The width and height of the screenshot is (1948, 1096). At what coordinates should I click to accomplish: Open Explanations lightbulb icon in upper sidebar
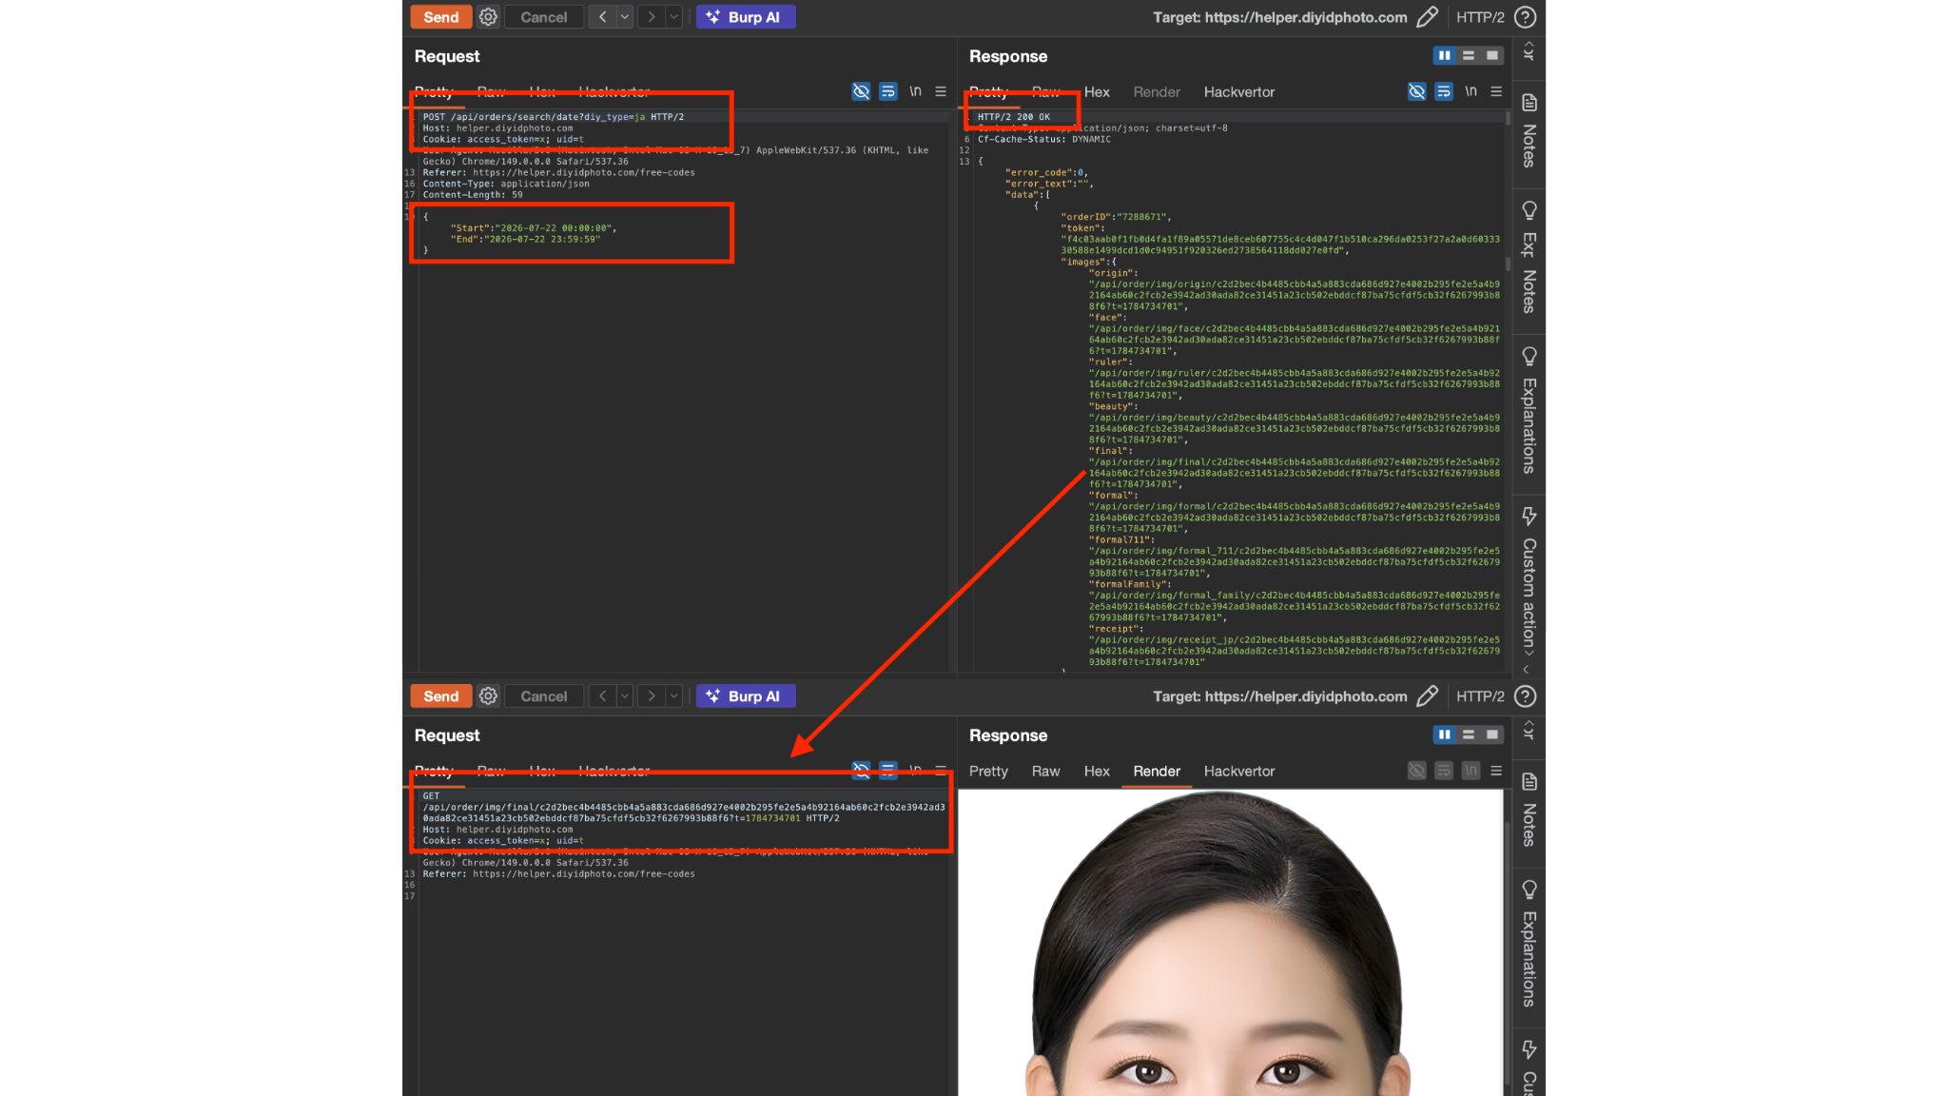pyautogui.click(x=1529, y=356)
